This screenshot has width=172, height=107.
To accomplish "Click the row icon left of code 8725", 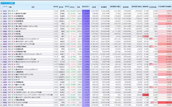I will (x=1, y=95).
